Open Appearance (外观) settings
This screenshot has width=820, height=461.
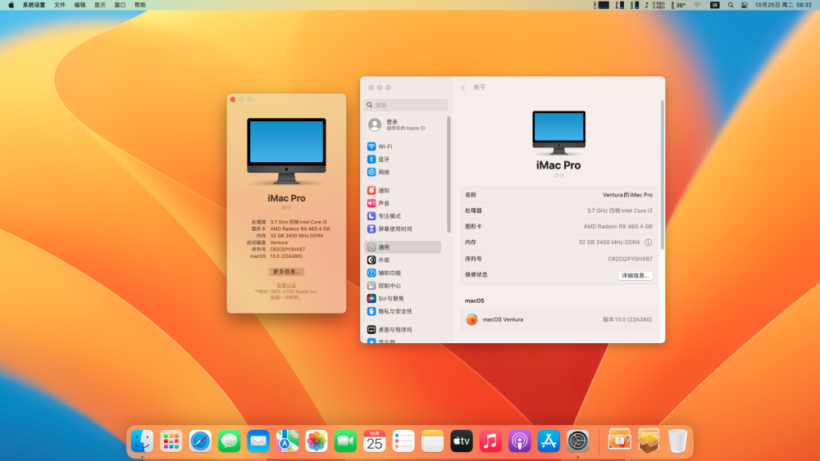403,260
